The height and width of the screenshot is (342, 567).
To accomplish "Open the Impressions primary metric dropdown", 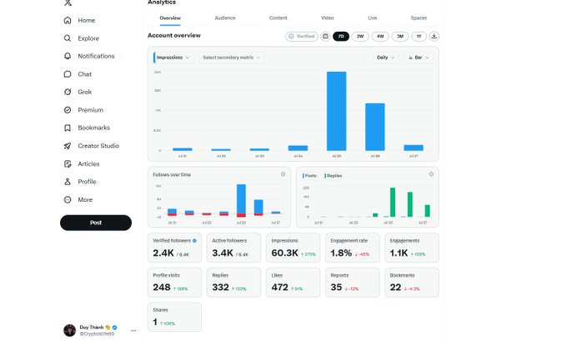I will [173, 58].
